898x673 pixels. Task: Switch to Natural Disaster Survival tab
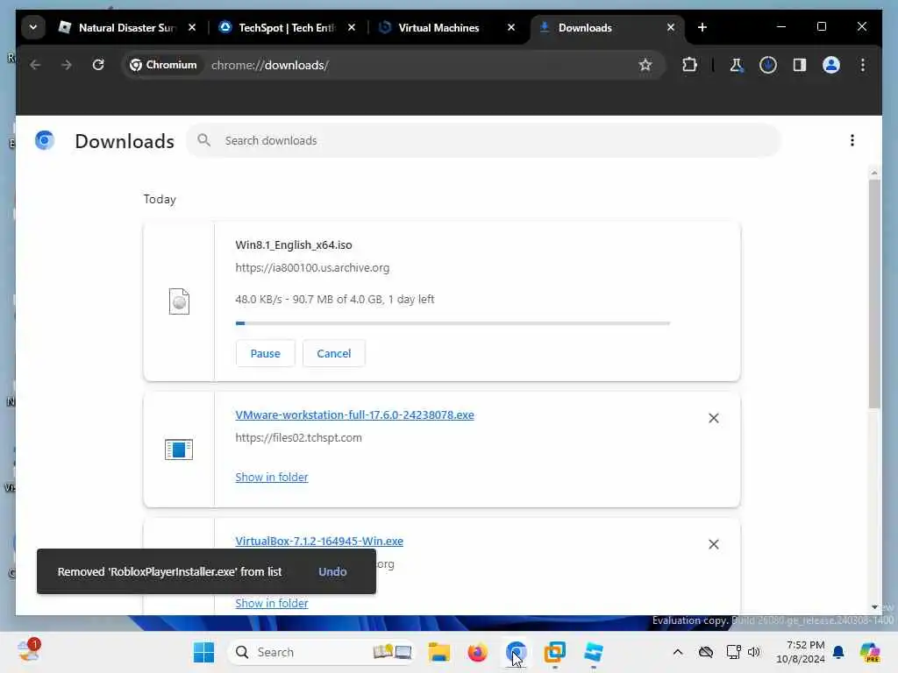[126, 27]
